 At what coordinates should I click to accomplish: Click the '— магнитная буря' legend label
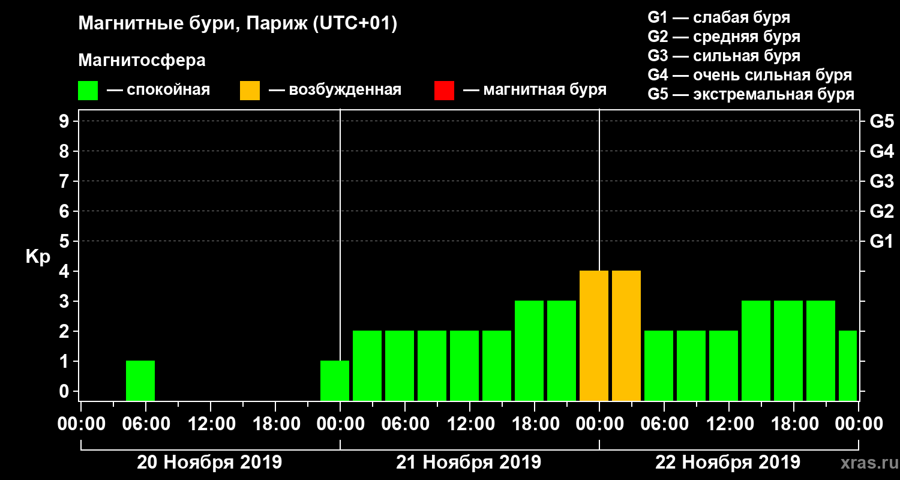click(535, 90)
